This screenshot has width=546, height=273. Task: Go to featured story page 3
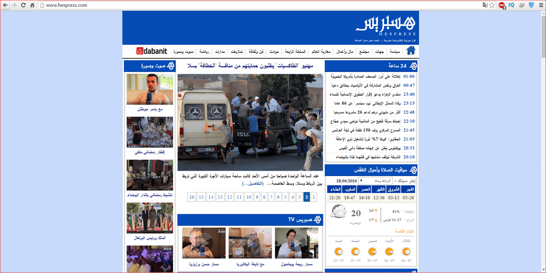coord(299,197)
